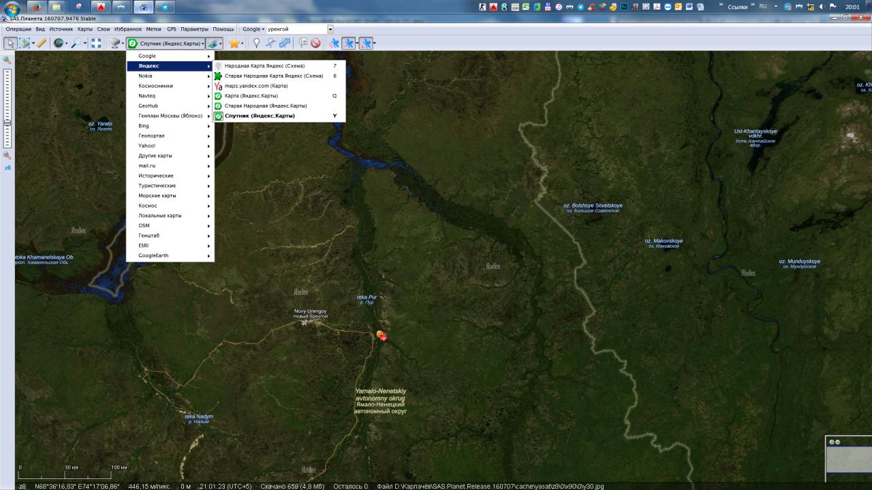The height and width of the screenshot is (490, 872).
Task: Select Спутник (Яндекс.Карты) in submenu
Action: [279, 116]
